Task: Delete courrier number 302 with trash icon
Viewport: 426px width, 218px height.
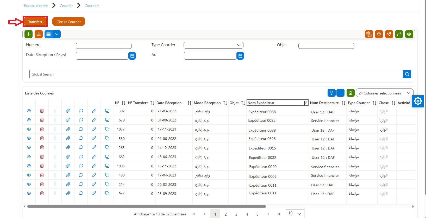Action: point(42,111)
